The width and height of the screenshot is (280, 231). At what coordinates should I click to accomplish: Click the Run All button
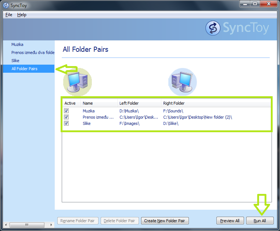coord(260,221)
